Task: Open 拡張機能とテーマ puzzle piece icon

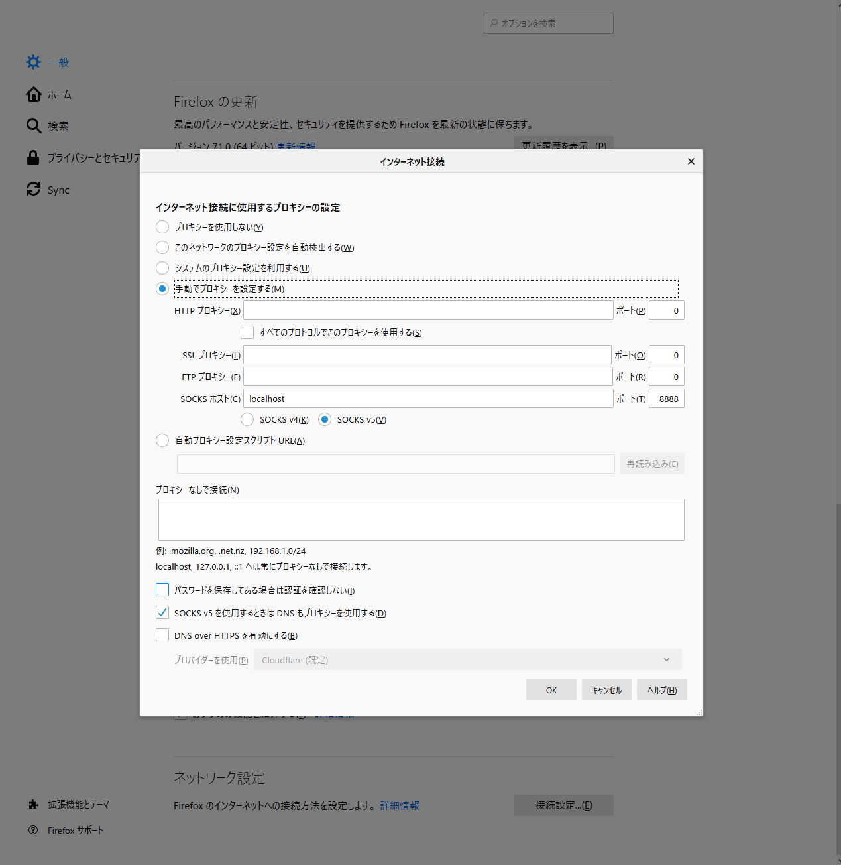Action: [x=33, y=804]
